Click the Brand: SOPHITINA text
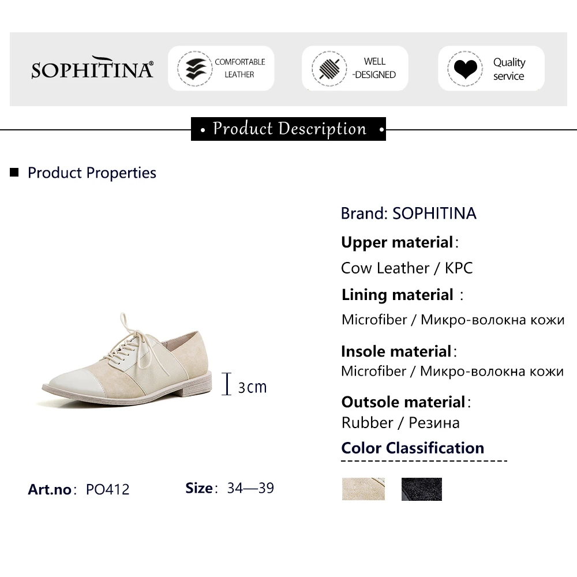This screenshot has height=577, width=577. click(x=409, y=213)
